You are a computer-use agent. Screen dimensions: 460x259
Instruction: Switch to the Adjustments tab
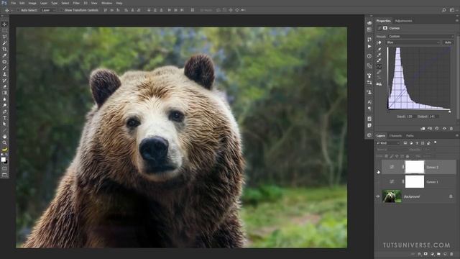pos(404,21)
